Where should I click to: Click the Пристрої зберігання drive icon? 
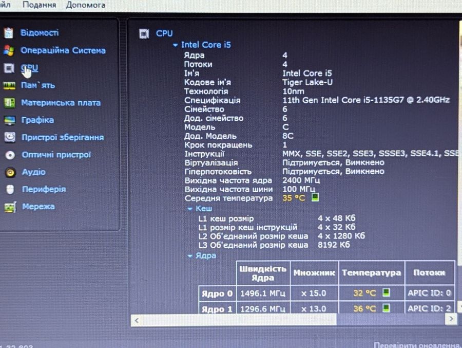[x=10, y=137]
